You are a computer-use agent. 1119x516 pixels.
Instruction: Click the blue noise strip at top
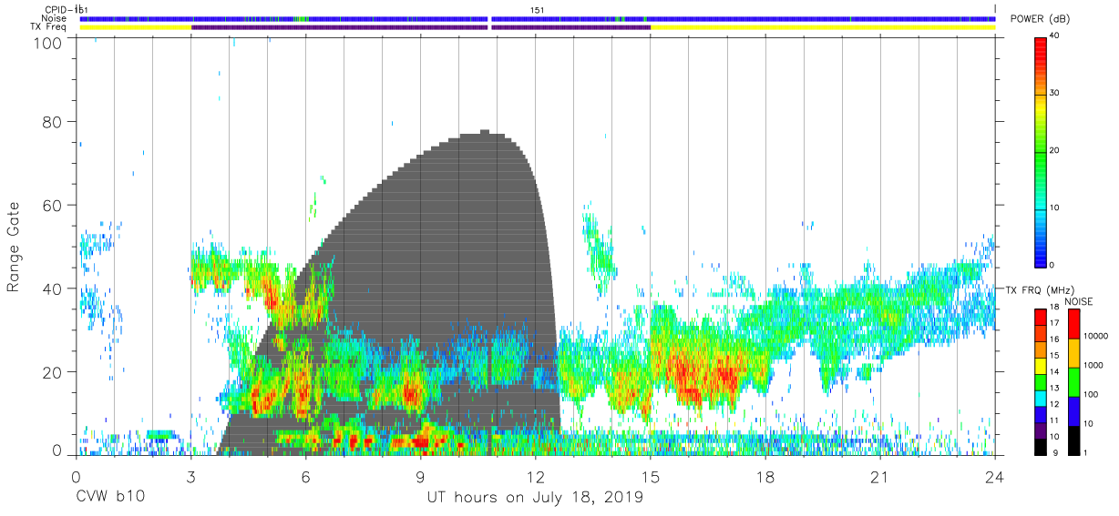[x=538, y=18]
